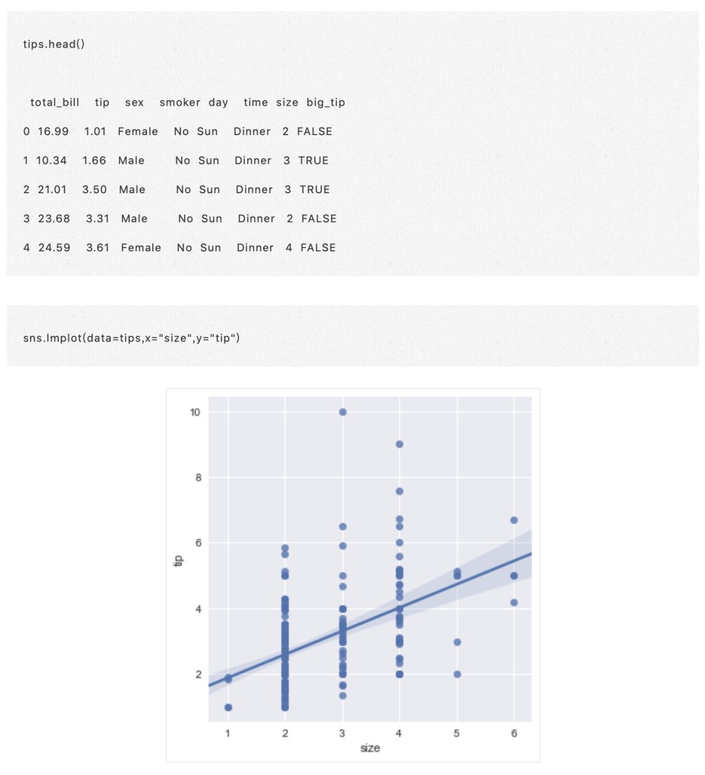Select the total_bill column header
Screen dimensions: 705x775
pyautogui.click(x=55, y=102)
